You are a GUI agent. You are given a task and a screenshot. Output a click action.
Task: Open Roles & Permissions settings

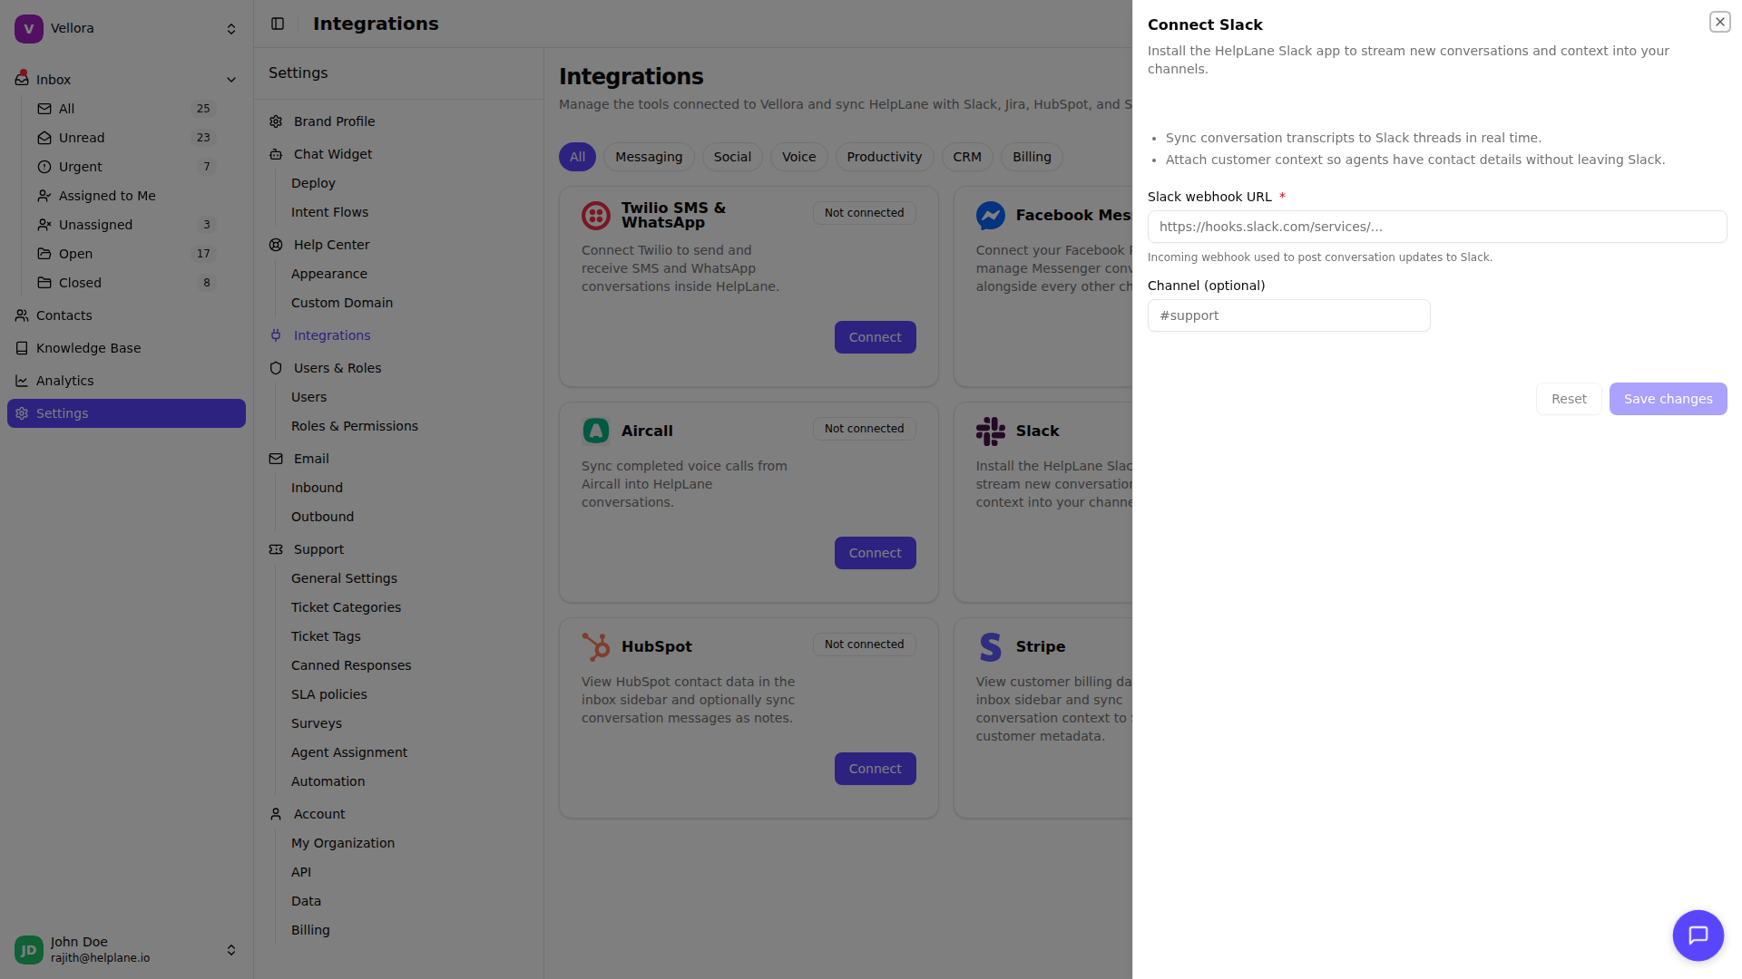(355, 426)
